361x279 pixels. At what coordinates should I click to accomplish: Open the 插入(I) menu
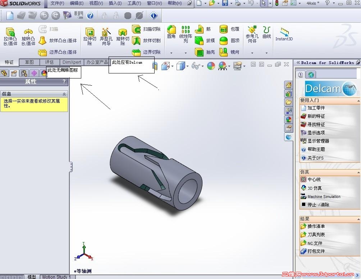click(x=115, y=3)
